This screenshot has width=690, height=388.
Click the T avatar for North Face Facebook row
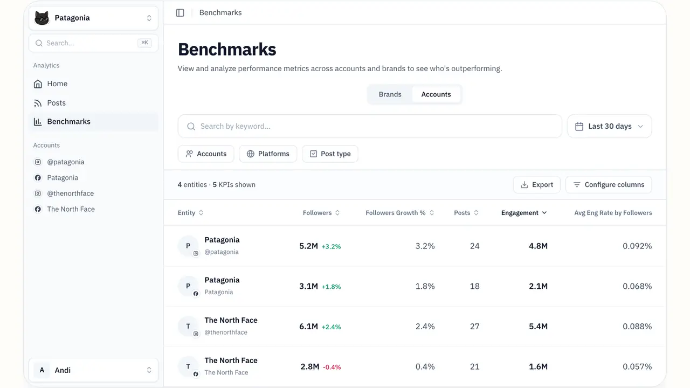[188, 366]
